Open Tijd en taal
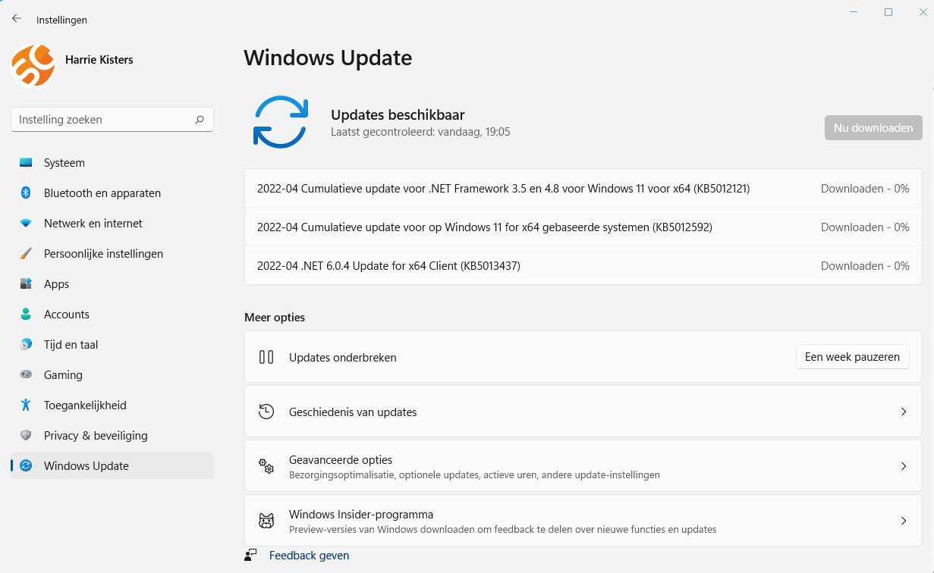Viewport: 934px width, 573px height. pyautogui.click(x=112, y=345)
